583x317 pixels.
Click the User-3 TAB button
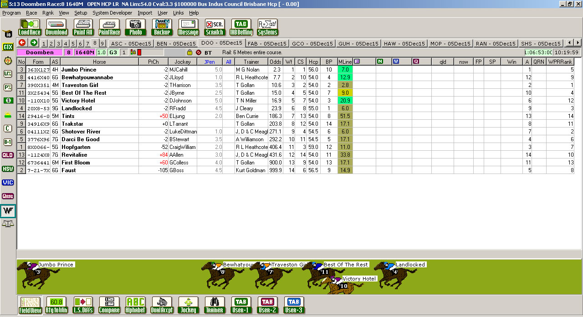tap(294, 305)
